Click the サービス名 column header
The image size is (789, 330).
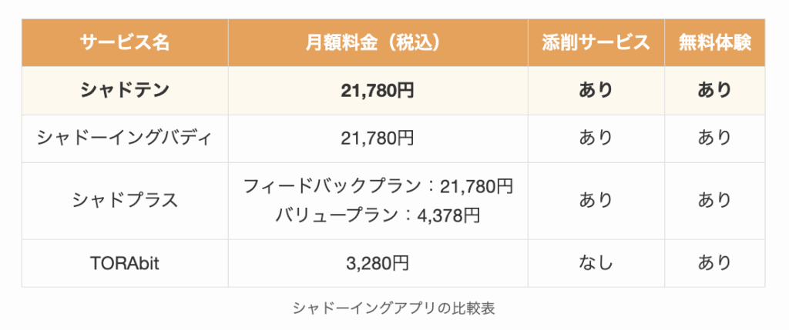click(125, 42)
